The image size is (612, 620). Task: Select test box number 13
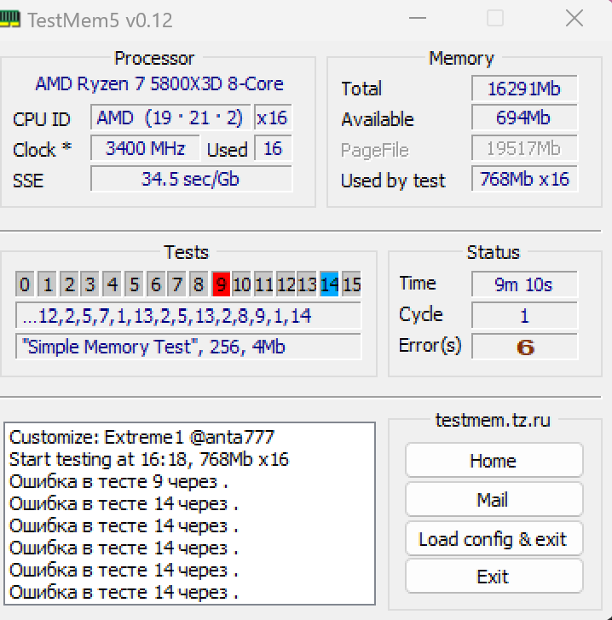pyautogui.click(x=307, y=284)
